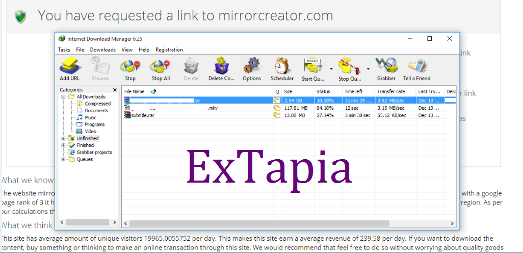
Task: Click the Add URL toolbar icon
Action: [x=69, y=66]
